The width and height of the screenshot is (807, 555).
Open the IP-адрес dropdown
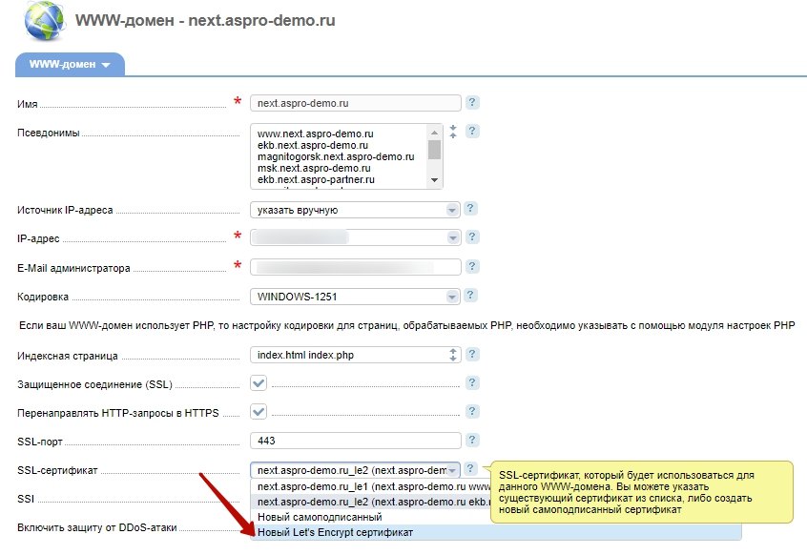452,237
